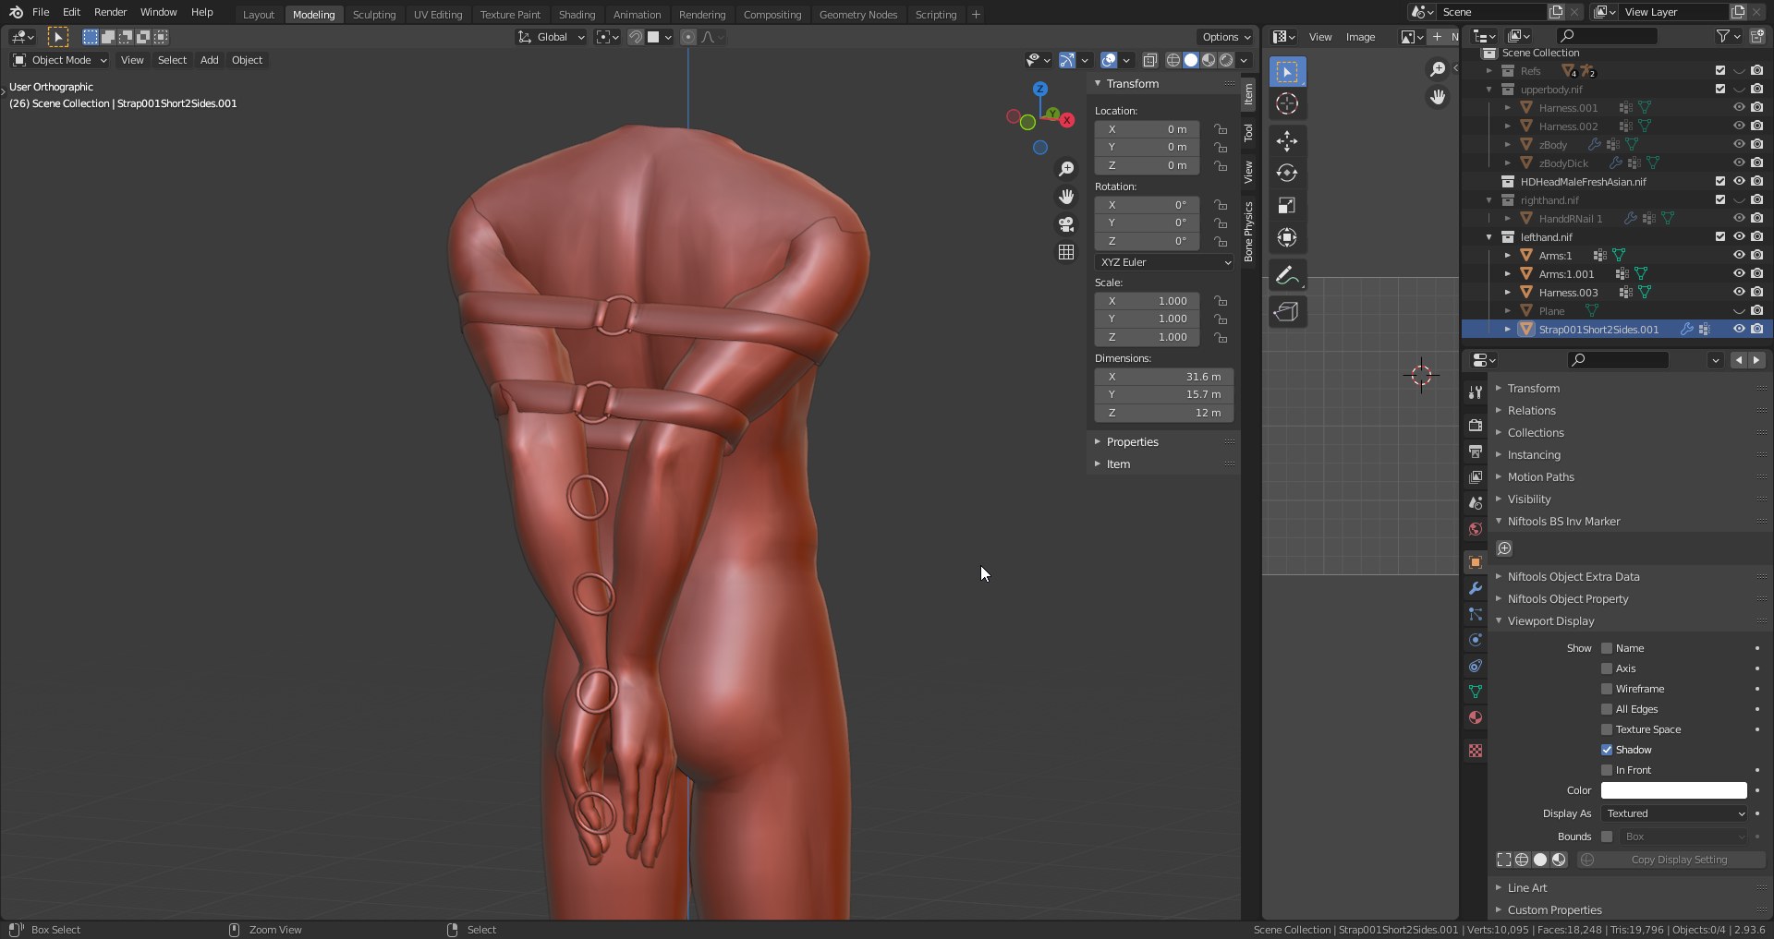Expand the Motion Paths panel
The image size is (1774, 939).
pyautogui.click(x=1540, y=477)
